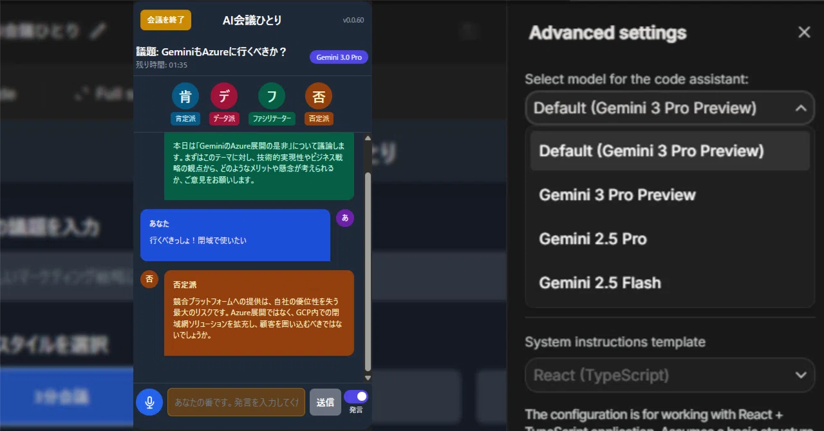The height and width of the screenshot is (431, 824).
Task: Select Gemini 2.5 Pro model
Action: 670,239
